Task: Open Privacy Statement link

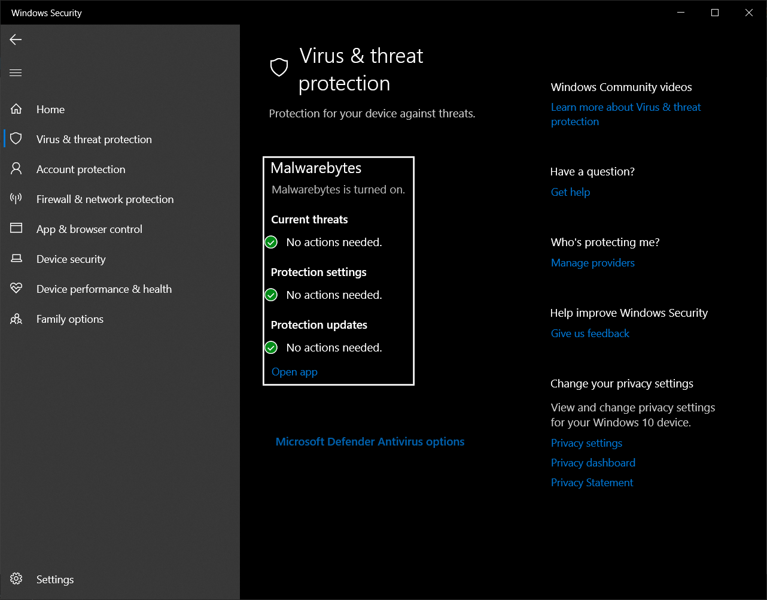Action: tap(592, 483)
